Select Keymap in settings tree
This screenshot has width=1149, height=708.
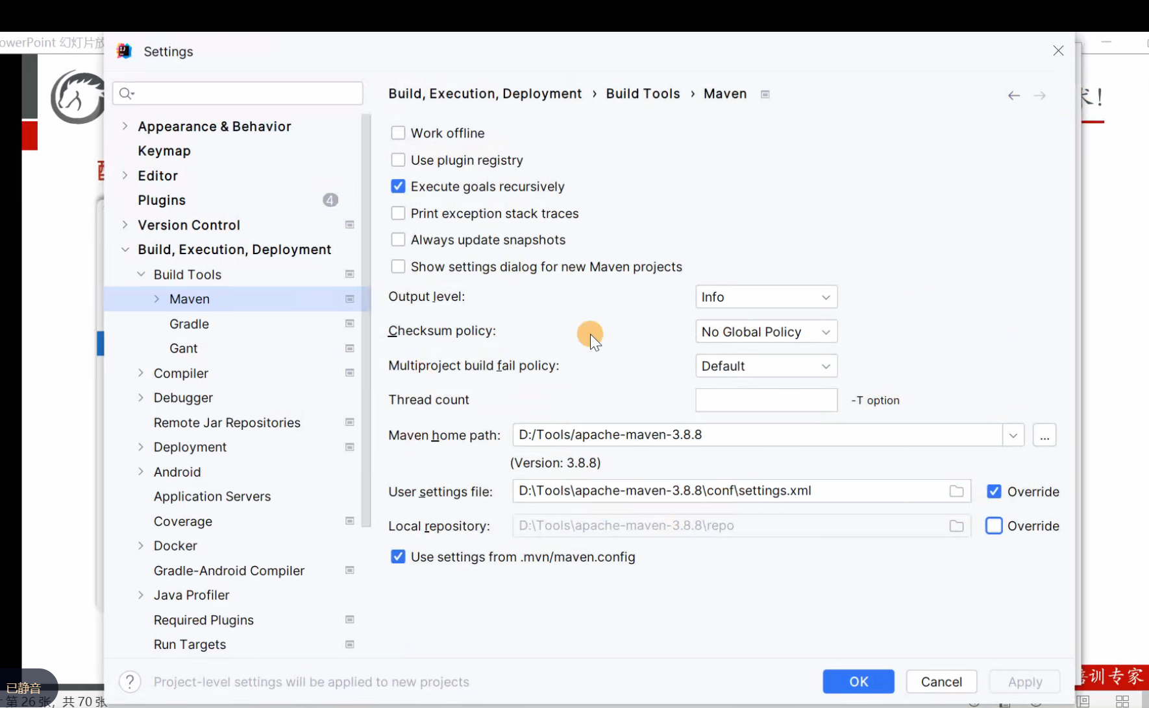[164, 151]
